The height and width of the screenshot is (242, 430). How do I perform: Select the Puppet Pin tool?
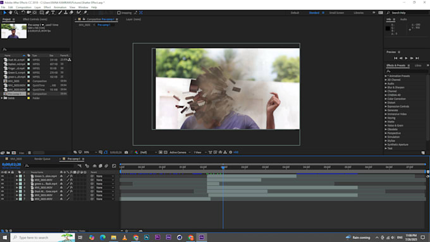tap(85, 13)
